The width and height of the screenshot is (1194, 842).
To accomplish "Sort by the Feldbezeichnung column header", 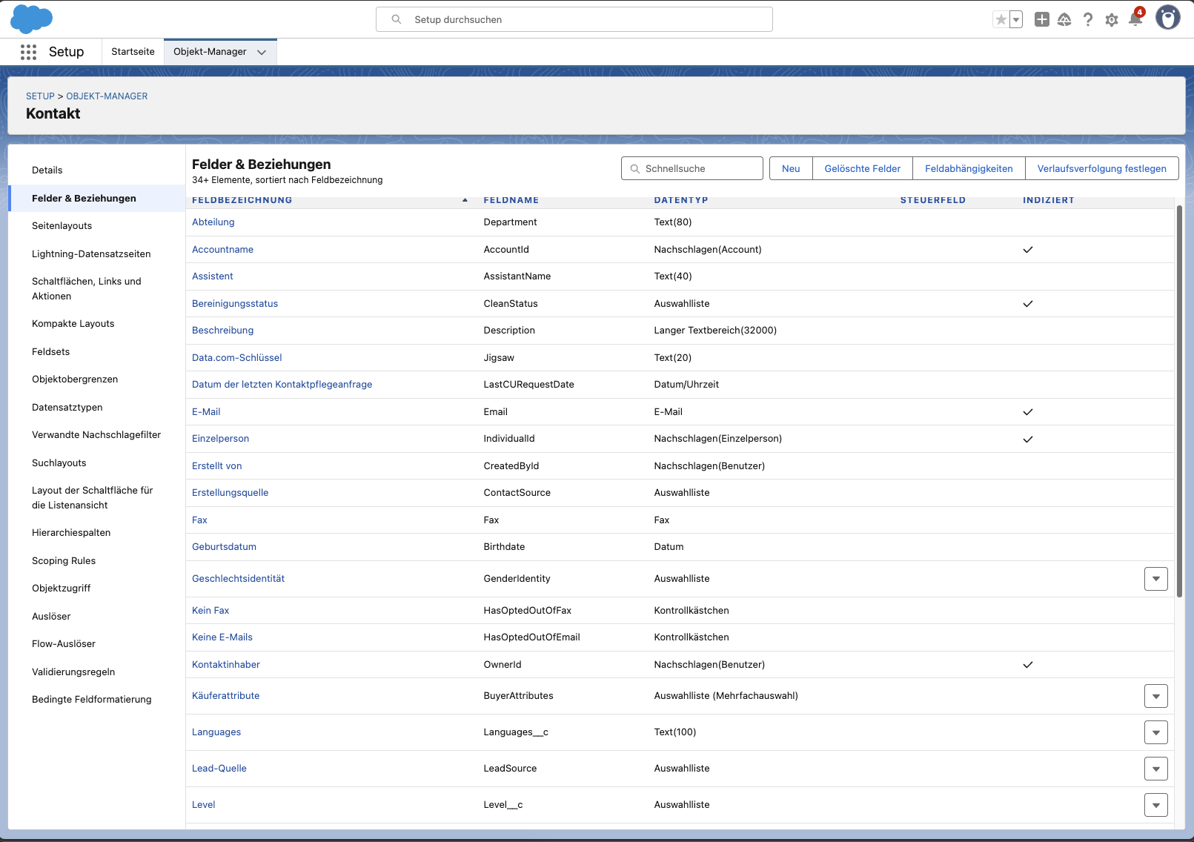I will pyautogui.click(x=242, y=200).
